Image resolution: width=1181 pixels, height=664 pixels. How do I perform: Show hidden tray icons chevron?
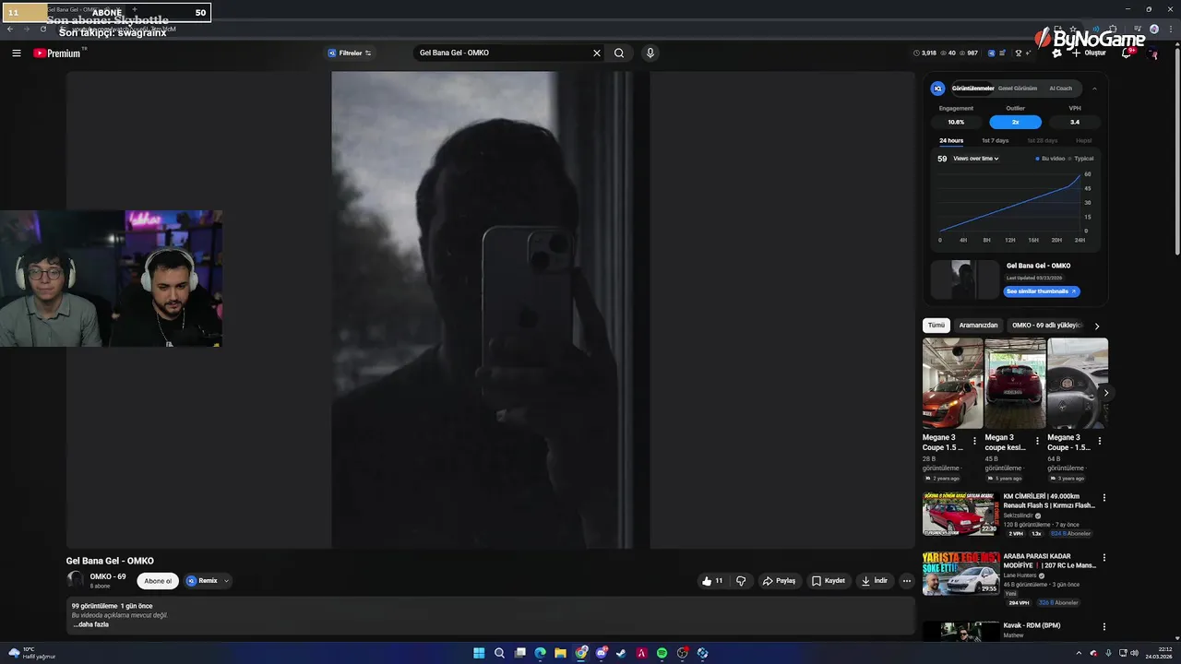[x=1079, y=653]
